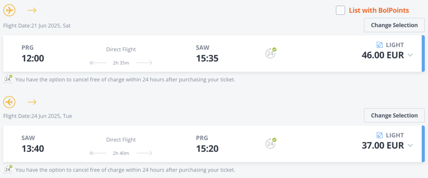This screenshot has width=428, height=178.
Task: Expand fare details for 37.00 EUR flight
Action: [410, 146]
